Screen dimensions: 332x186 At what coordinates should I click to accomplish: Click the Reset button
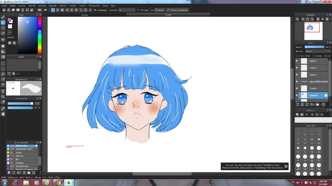[x=160, y=10]
